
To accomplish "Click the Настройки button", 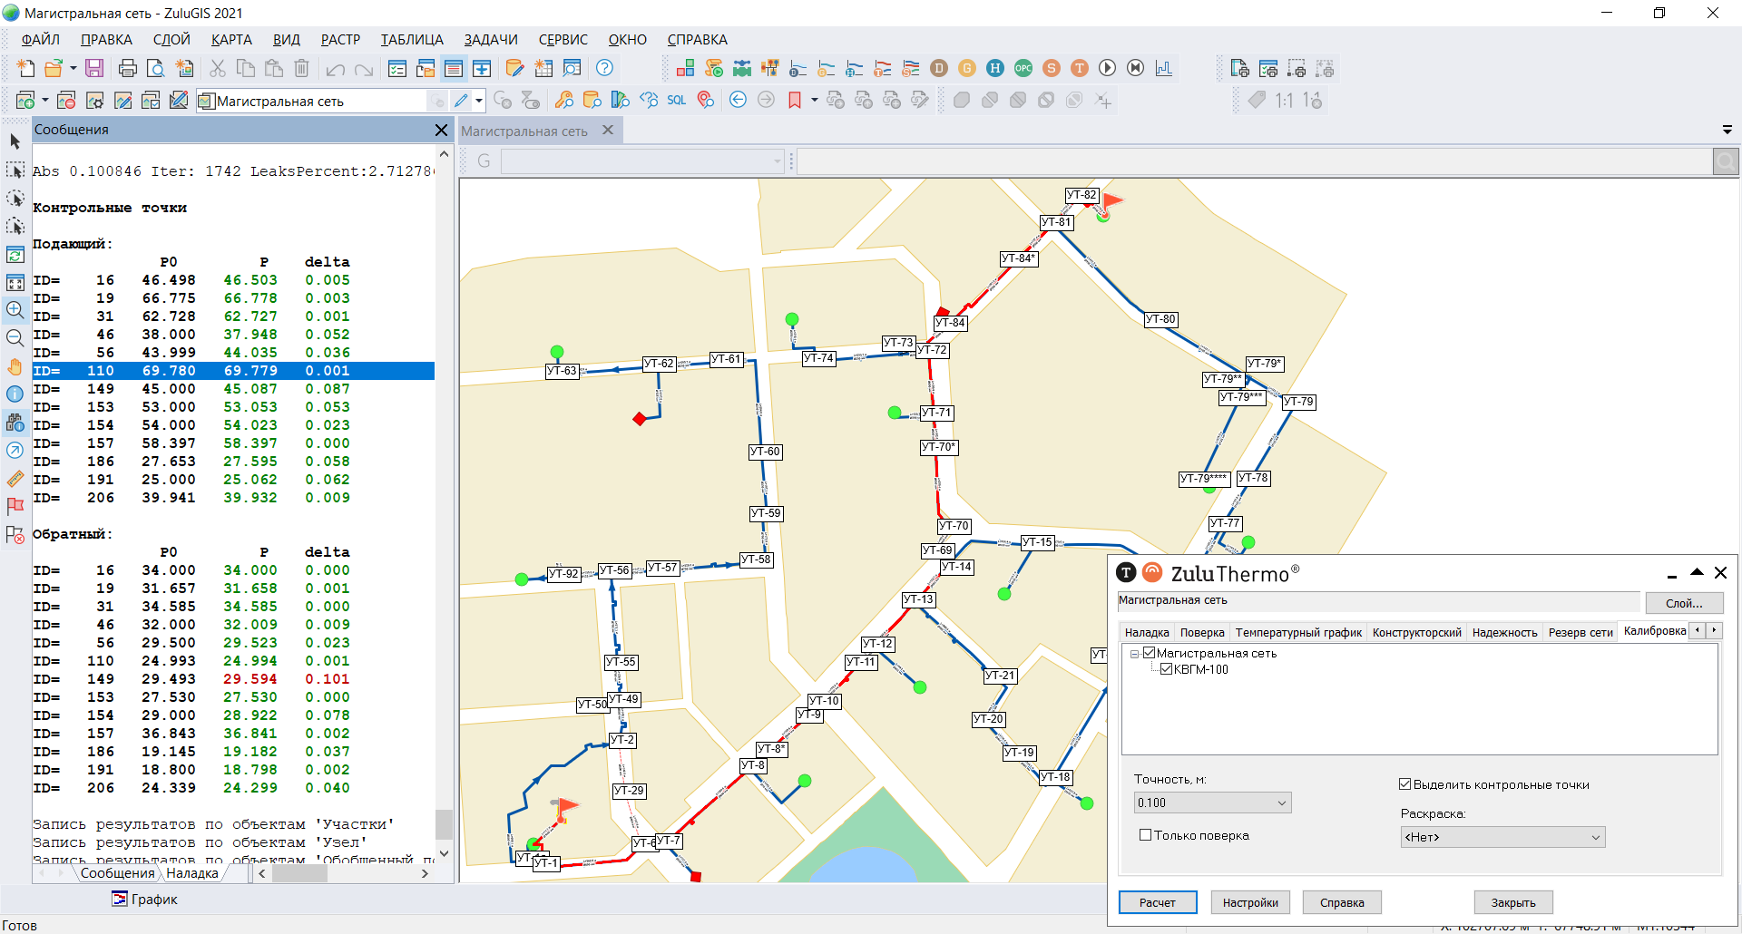I will click(x=1249, y=902).
